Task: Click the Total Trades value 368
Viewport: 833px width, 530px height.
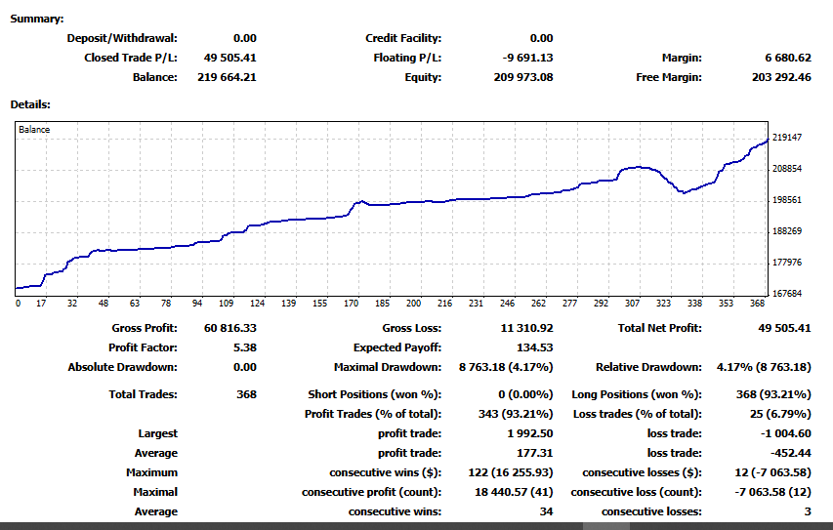Action: 246,394
